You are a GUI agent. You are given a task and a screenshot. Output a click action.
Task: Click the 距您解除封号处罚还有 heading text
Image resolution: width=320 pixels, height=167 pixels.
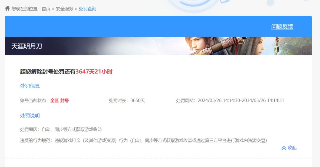(x=48, y=72)
